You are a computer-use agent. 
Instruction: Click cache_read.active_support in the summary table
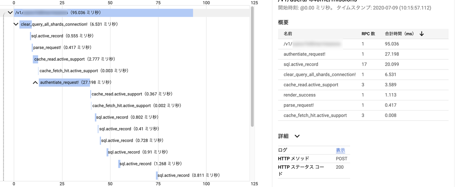point(311,85)
